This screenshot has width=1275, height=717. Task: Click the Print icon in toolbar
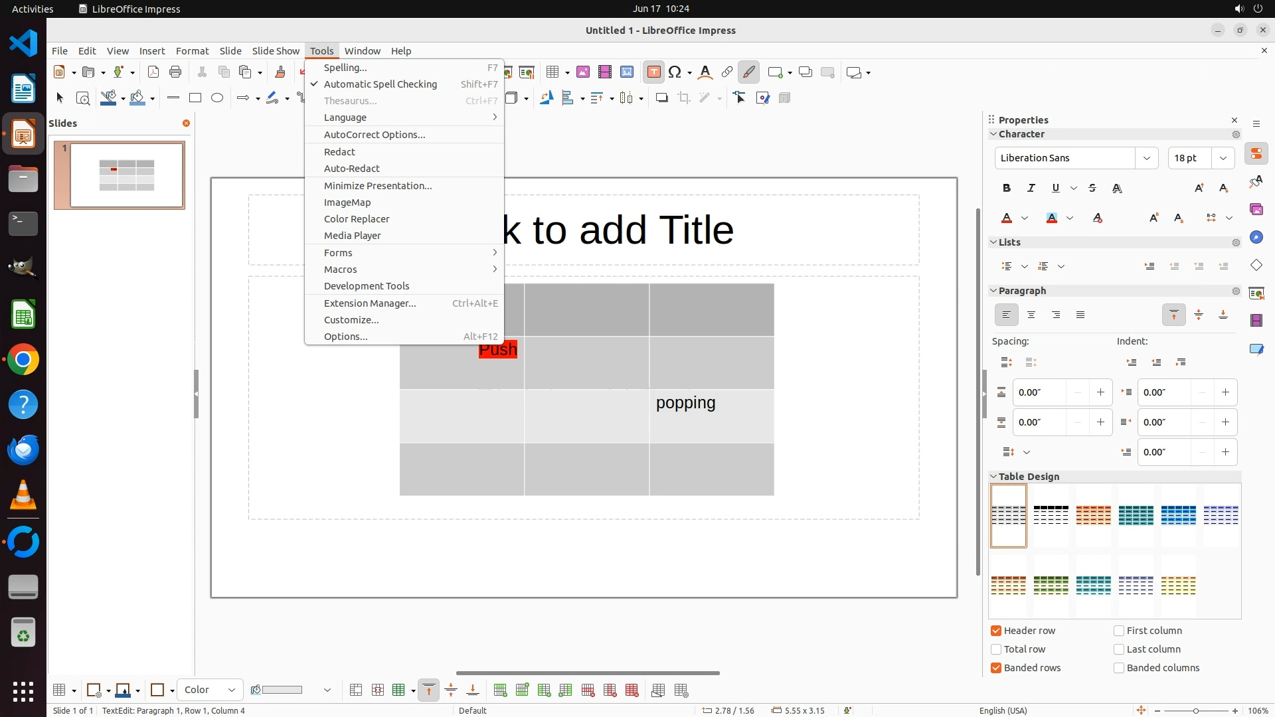[x=175, y=72]
